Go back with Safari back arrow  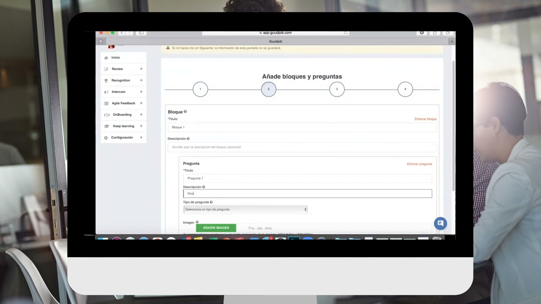[x=122, y=33]
